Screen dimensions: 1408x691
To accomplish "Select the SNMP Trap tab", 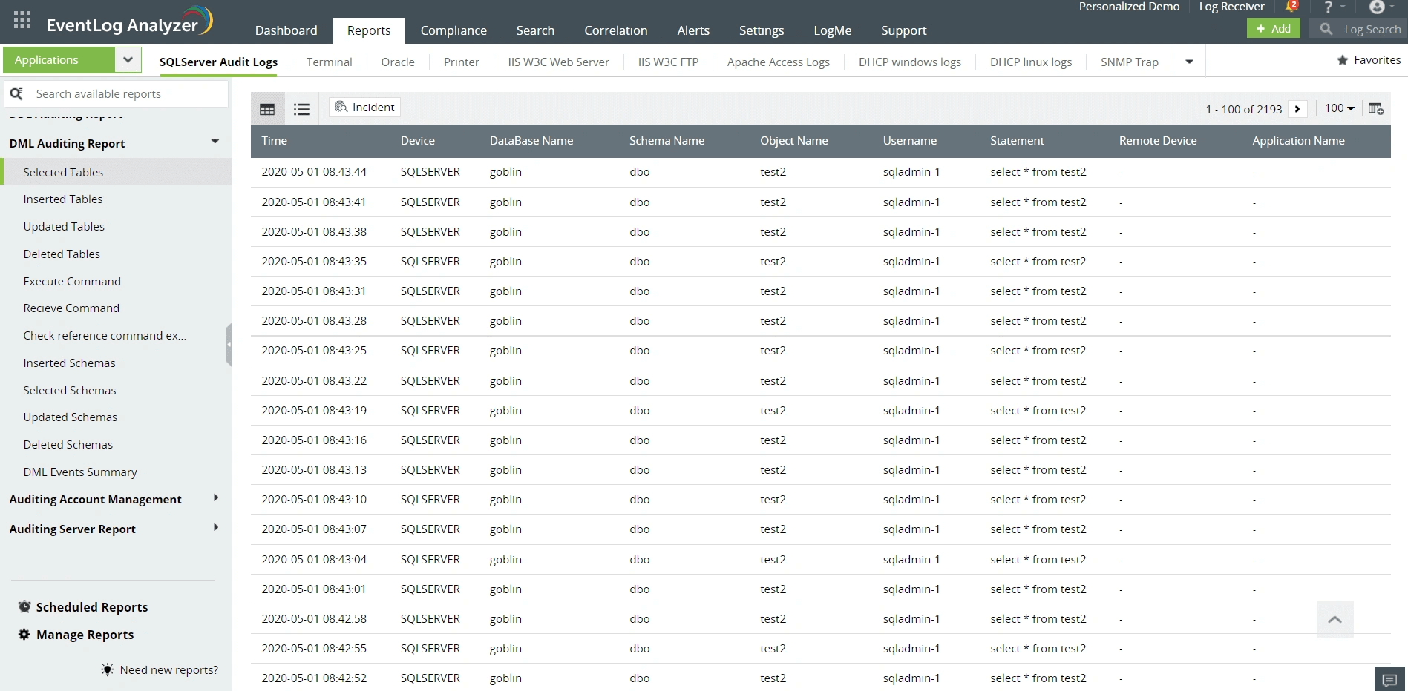I will pyautogui.click(x=1130, y=62).
